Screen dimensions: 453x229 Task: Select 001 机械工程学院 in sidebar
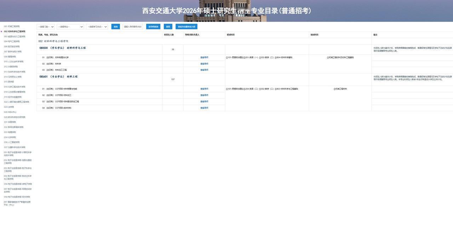tap(12, 26)
